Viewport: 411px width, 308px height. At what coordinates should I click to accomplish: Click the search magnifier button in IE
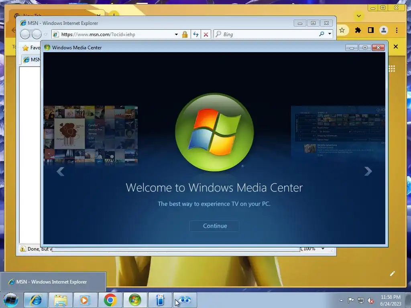click(321, 34)
